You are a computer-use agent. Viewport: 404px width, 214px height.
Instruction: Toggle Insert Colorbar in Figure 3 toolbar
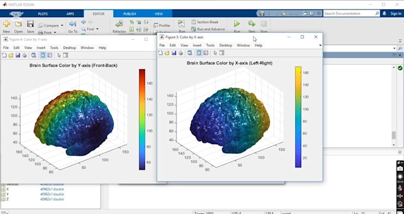click(199, 53)
